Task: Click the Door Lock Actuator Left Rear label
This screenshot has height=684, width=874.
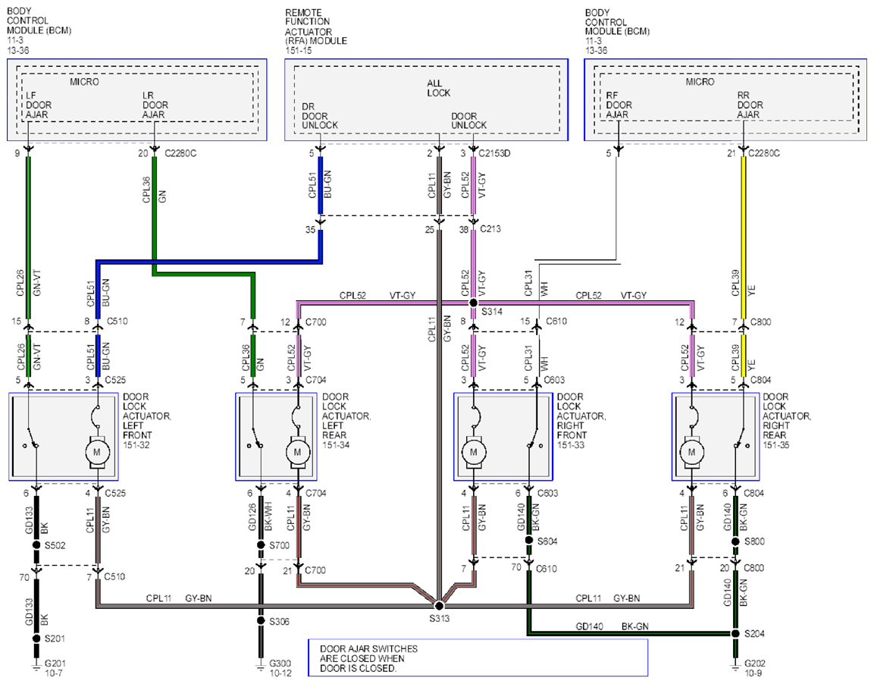Action: click(x=346, y=421)
